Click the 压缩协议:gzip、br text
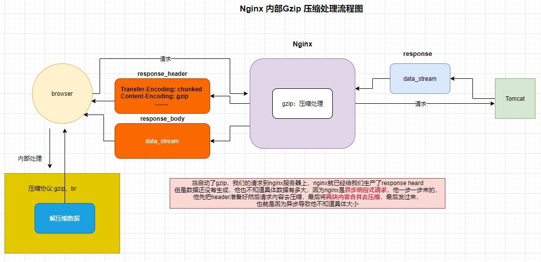The image size is (541, 262). click(52, 189)
